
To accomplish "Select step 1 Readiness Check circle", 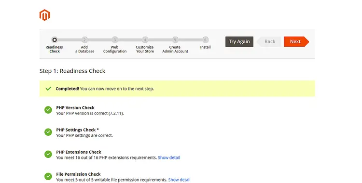I will [x=55, y=40].
